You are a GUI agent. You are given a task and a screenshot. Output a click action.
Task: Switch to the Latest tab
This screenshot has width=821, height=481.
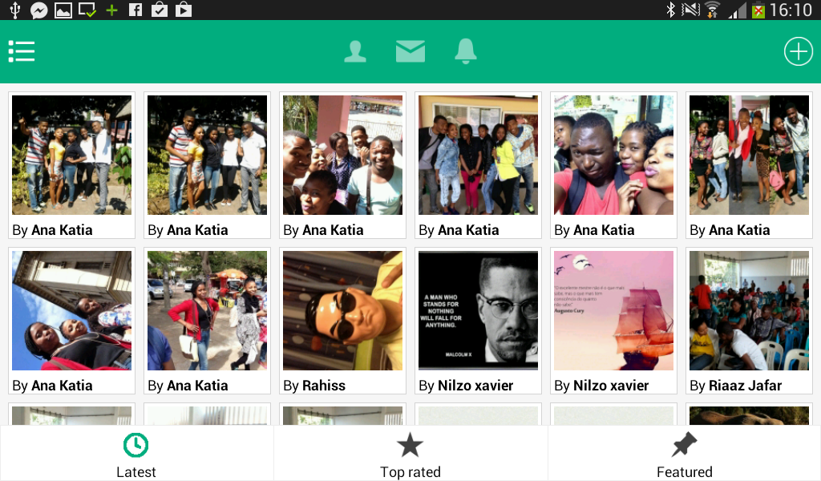[x=136, y=453]
